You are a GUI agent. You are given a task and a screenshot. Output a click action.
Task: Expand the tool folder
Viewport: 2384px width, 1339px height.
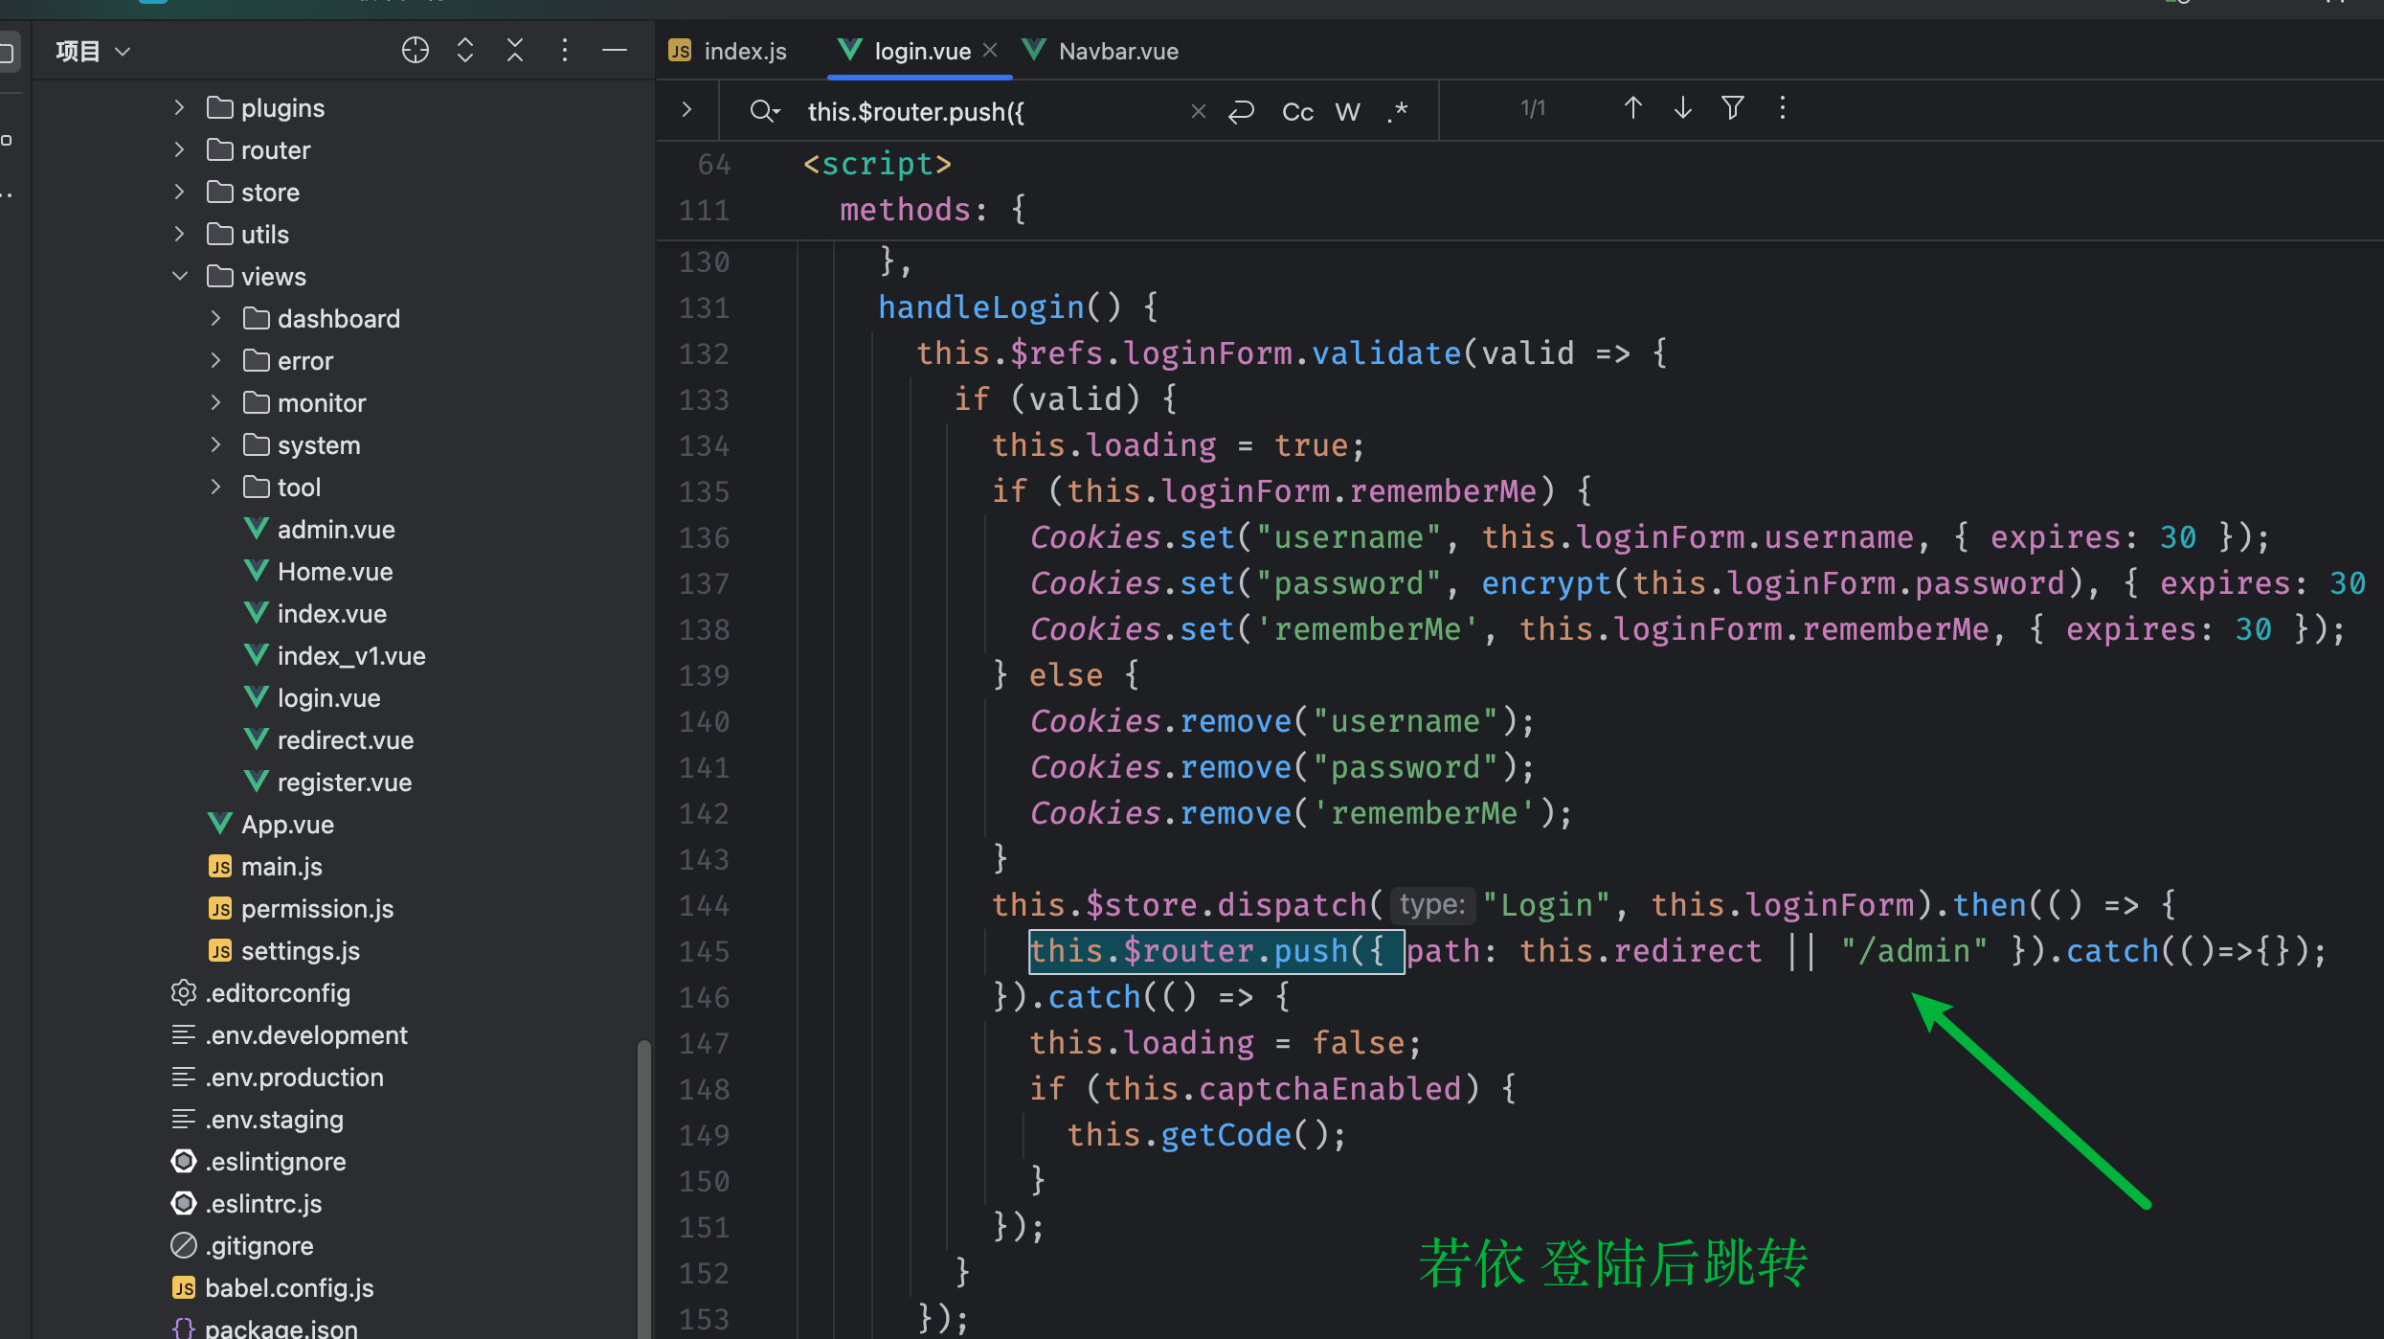point(215,487)
